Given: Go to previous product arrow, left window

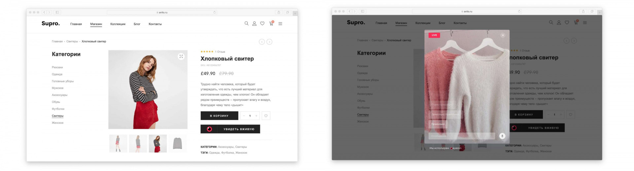Looking at the screenshot, I should [262, 42].
